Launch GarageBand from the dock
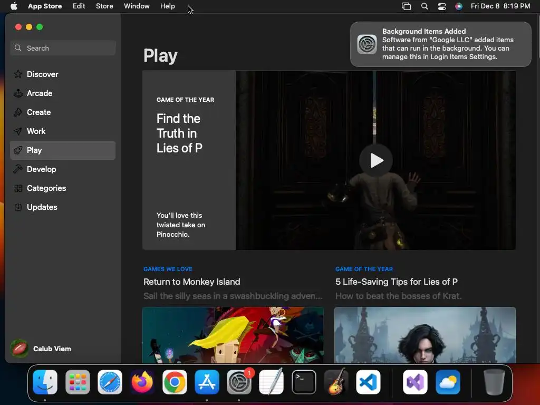The width and height of the screenshot is (540, 405). tap(336, 382)
